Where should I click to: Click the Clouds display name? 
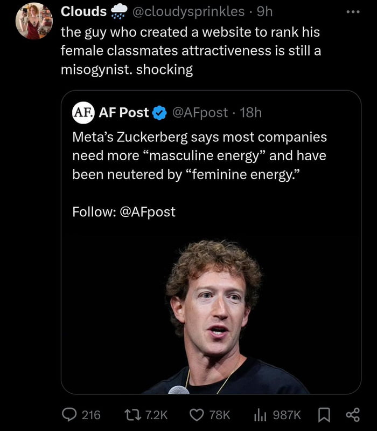coord(83,11)
